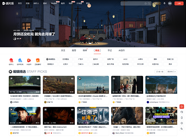
Task: Open the video title containing Claude
Action: coord(93,96)
